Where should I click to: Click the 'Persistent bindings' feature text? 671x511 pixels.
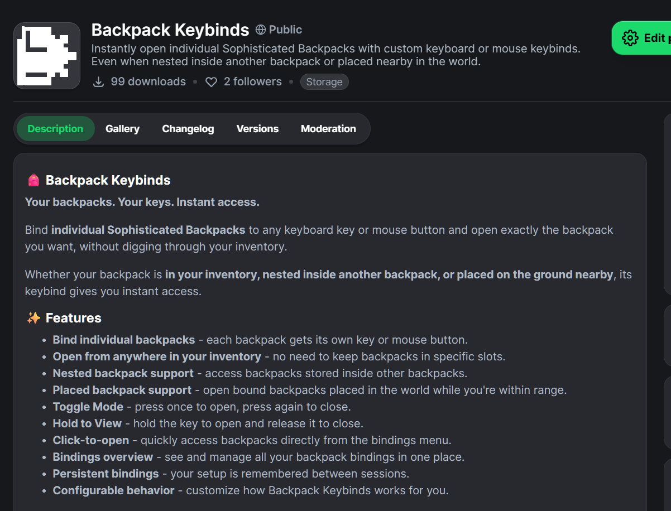pyautogui.click(x=106, y=474)
